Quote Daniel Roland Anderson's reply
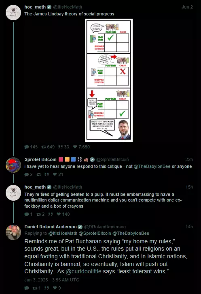The width and height of the screenshot is (201, 294). pyautogui.click(x=47, y=288)
